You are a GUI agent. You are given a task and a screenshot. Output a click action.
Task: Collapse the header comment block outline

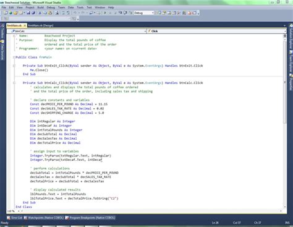pos(14,36)
